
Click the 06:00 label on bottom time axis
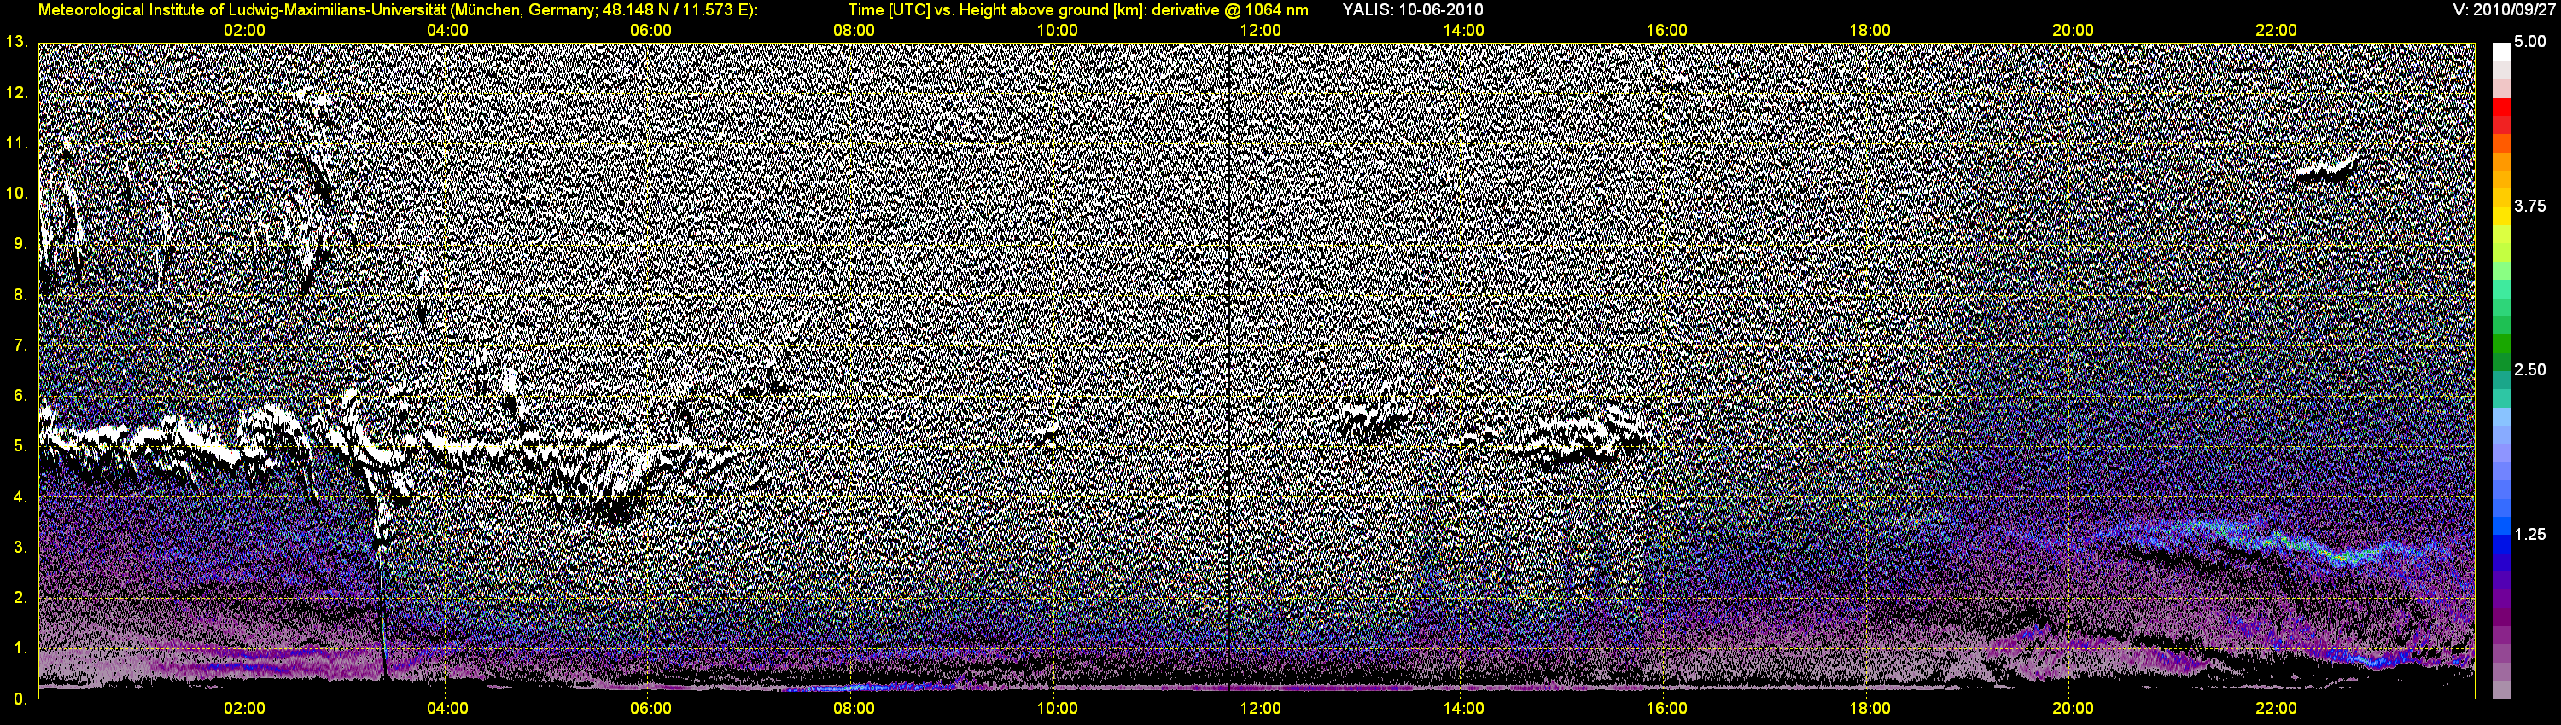tap(651, 709)
